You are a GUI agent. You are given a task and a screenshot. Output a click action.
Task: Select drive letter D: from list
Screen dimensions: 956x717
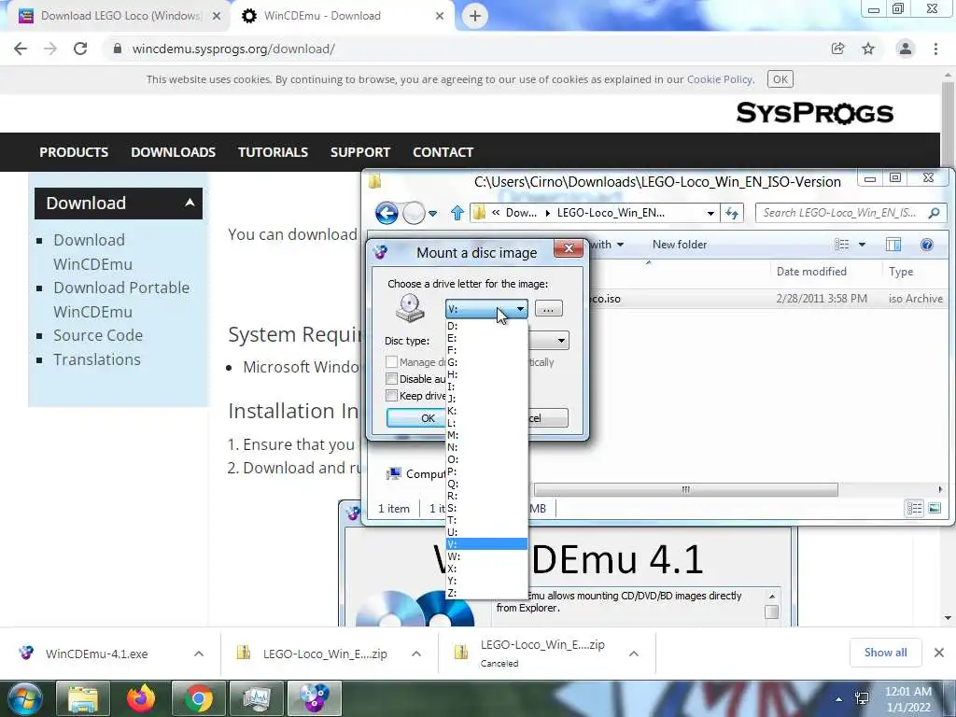click(x=486, y=326)
